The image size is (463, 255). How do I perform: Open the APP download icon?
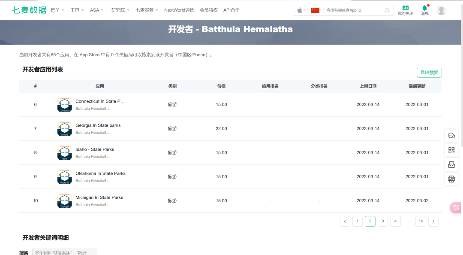[x=451, y=179]
